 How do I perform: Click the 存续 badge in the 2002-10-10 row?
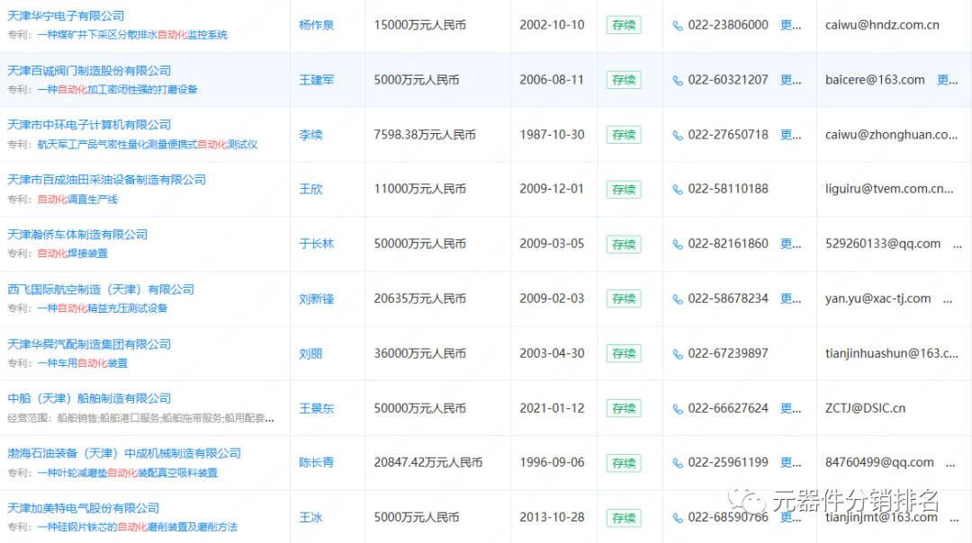pos(624,25)
